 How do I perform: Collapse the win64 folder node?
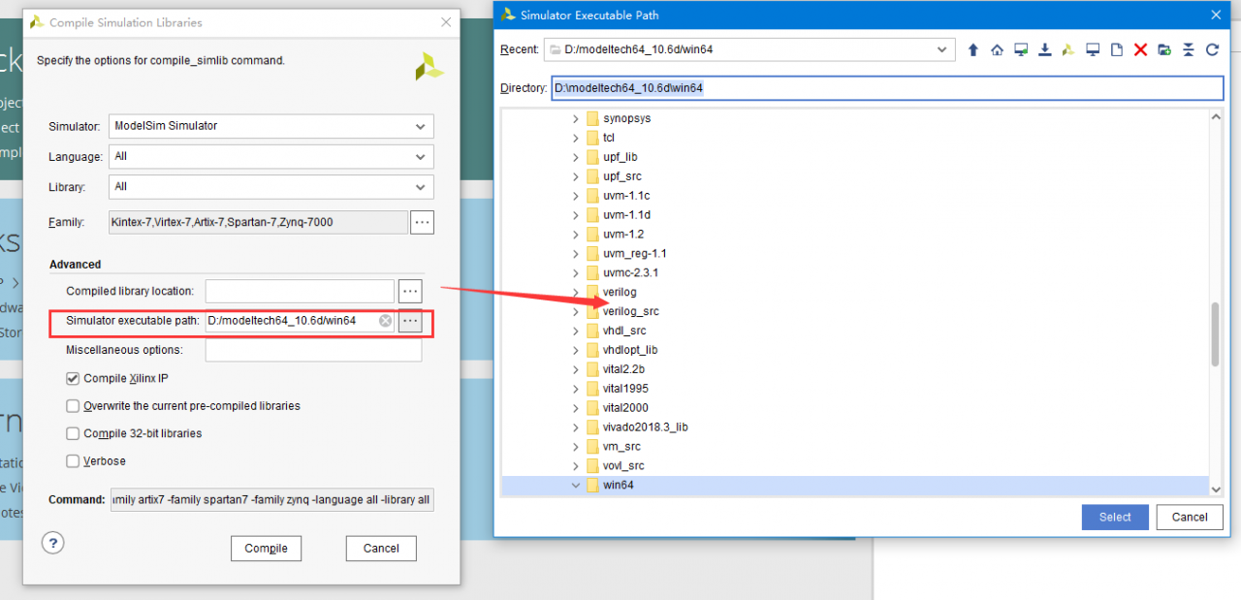coord(576,486)
